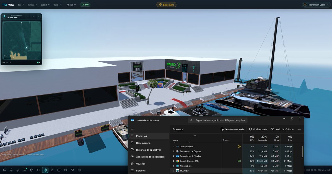332x174 pixels.
Task: Open the Detalhes tab
Action: tap(149, 170)
